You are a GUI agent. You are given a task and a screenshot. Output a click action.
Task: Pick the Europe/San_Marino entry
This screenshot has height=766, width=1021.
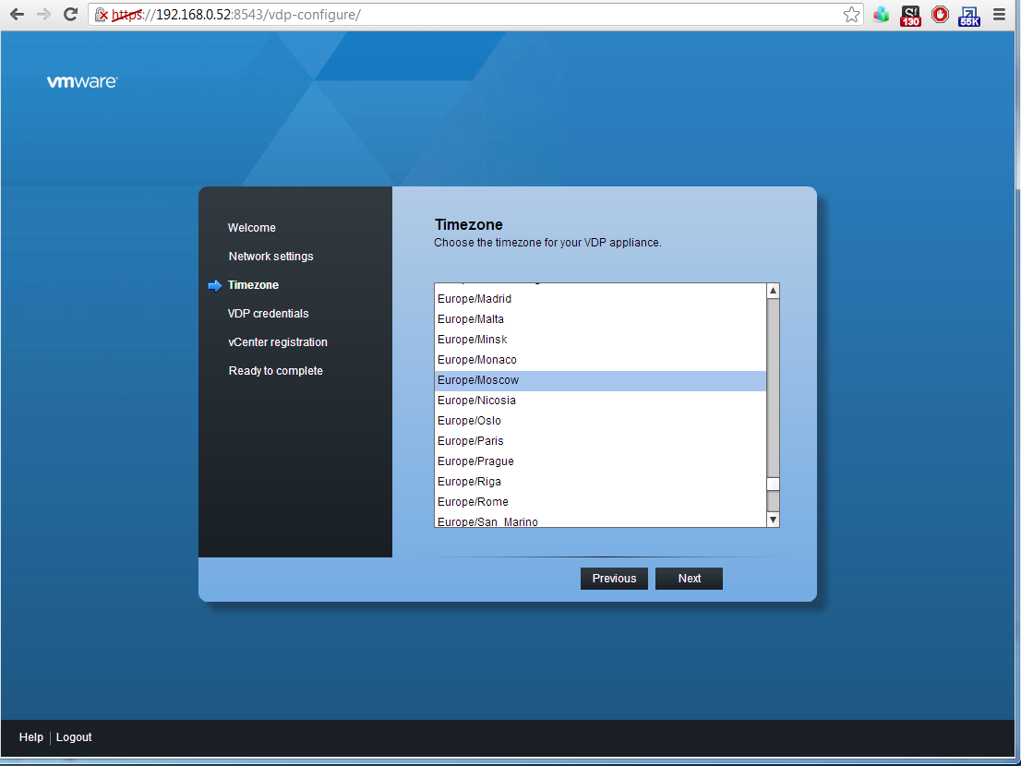[600, 520]
